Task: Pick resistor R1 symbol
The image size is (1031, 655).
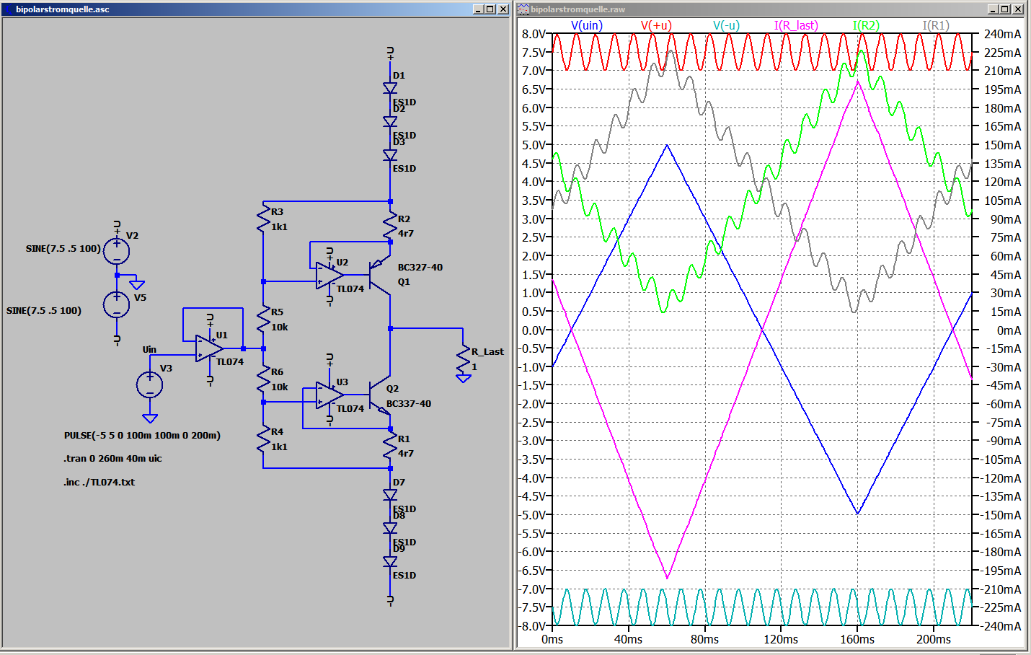Action: (x=390, y=446)
